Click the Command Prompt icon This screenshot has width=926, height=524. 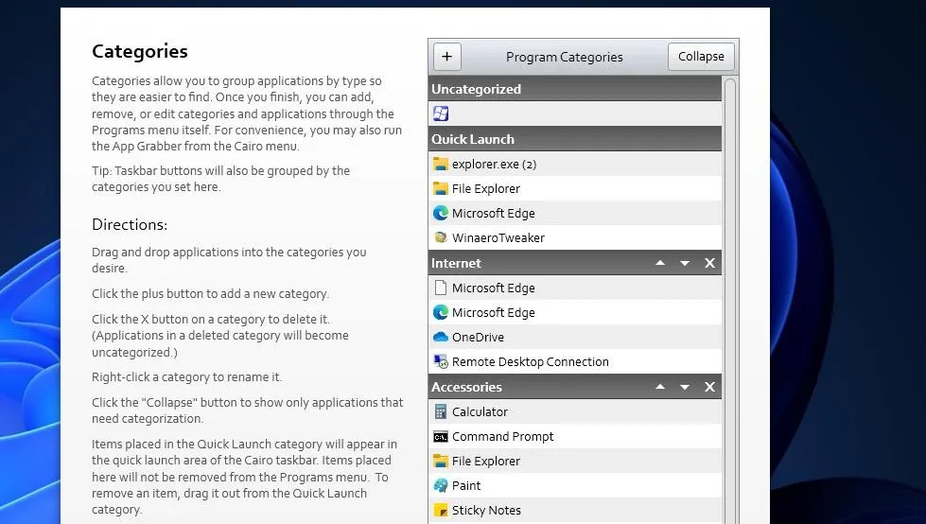point(441,437)
